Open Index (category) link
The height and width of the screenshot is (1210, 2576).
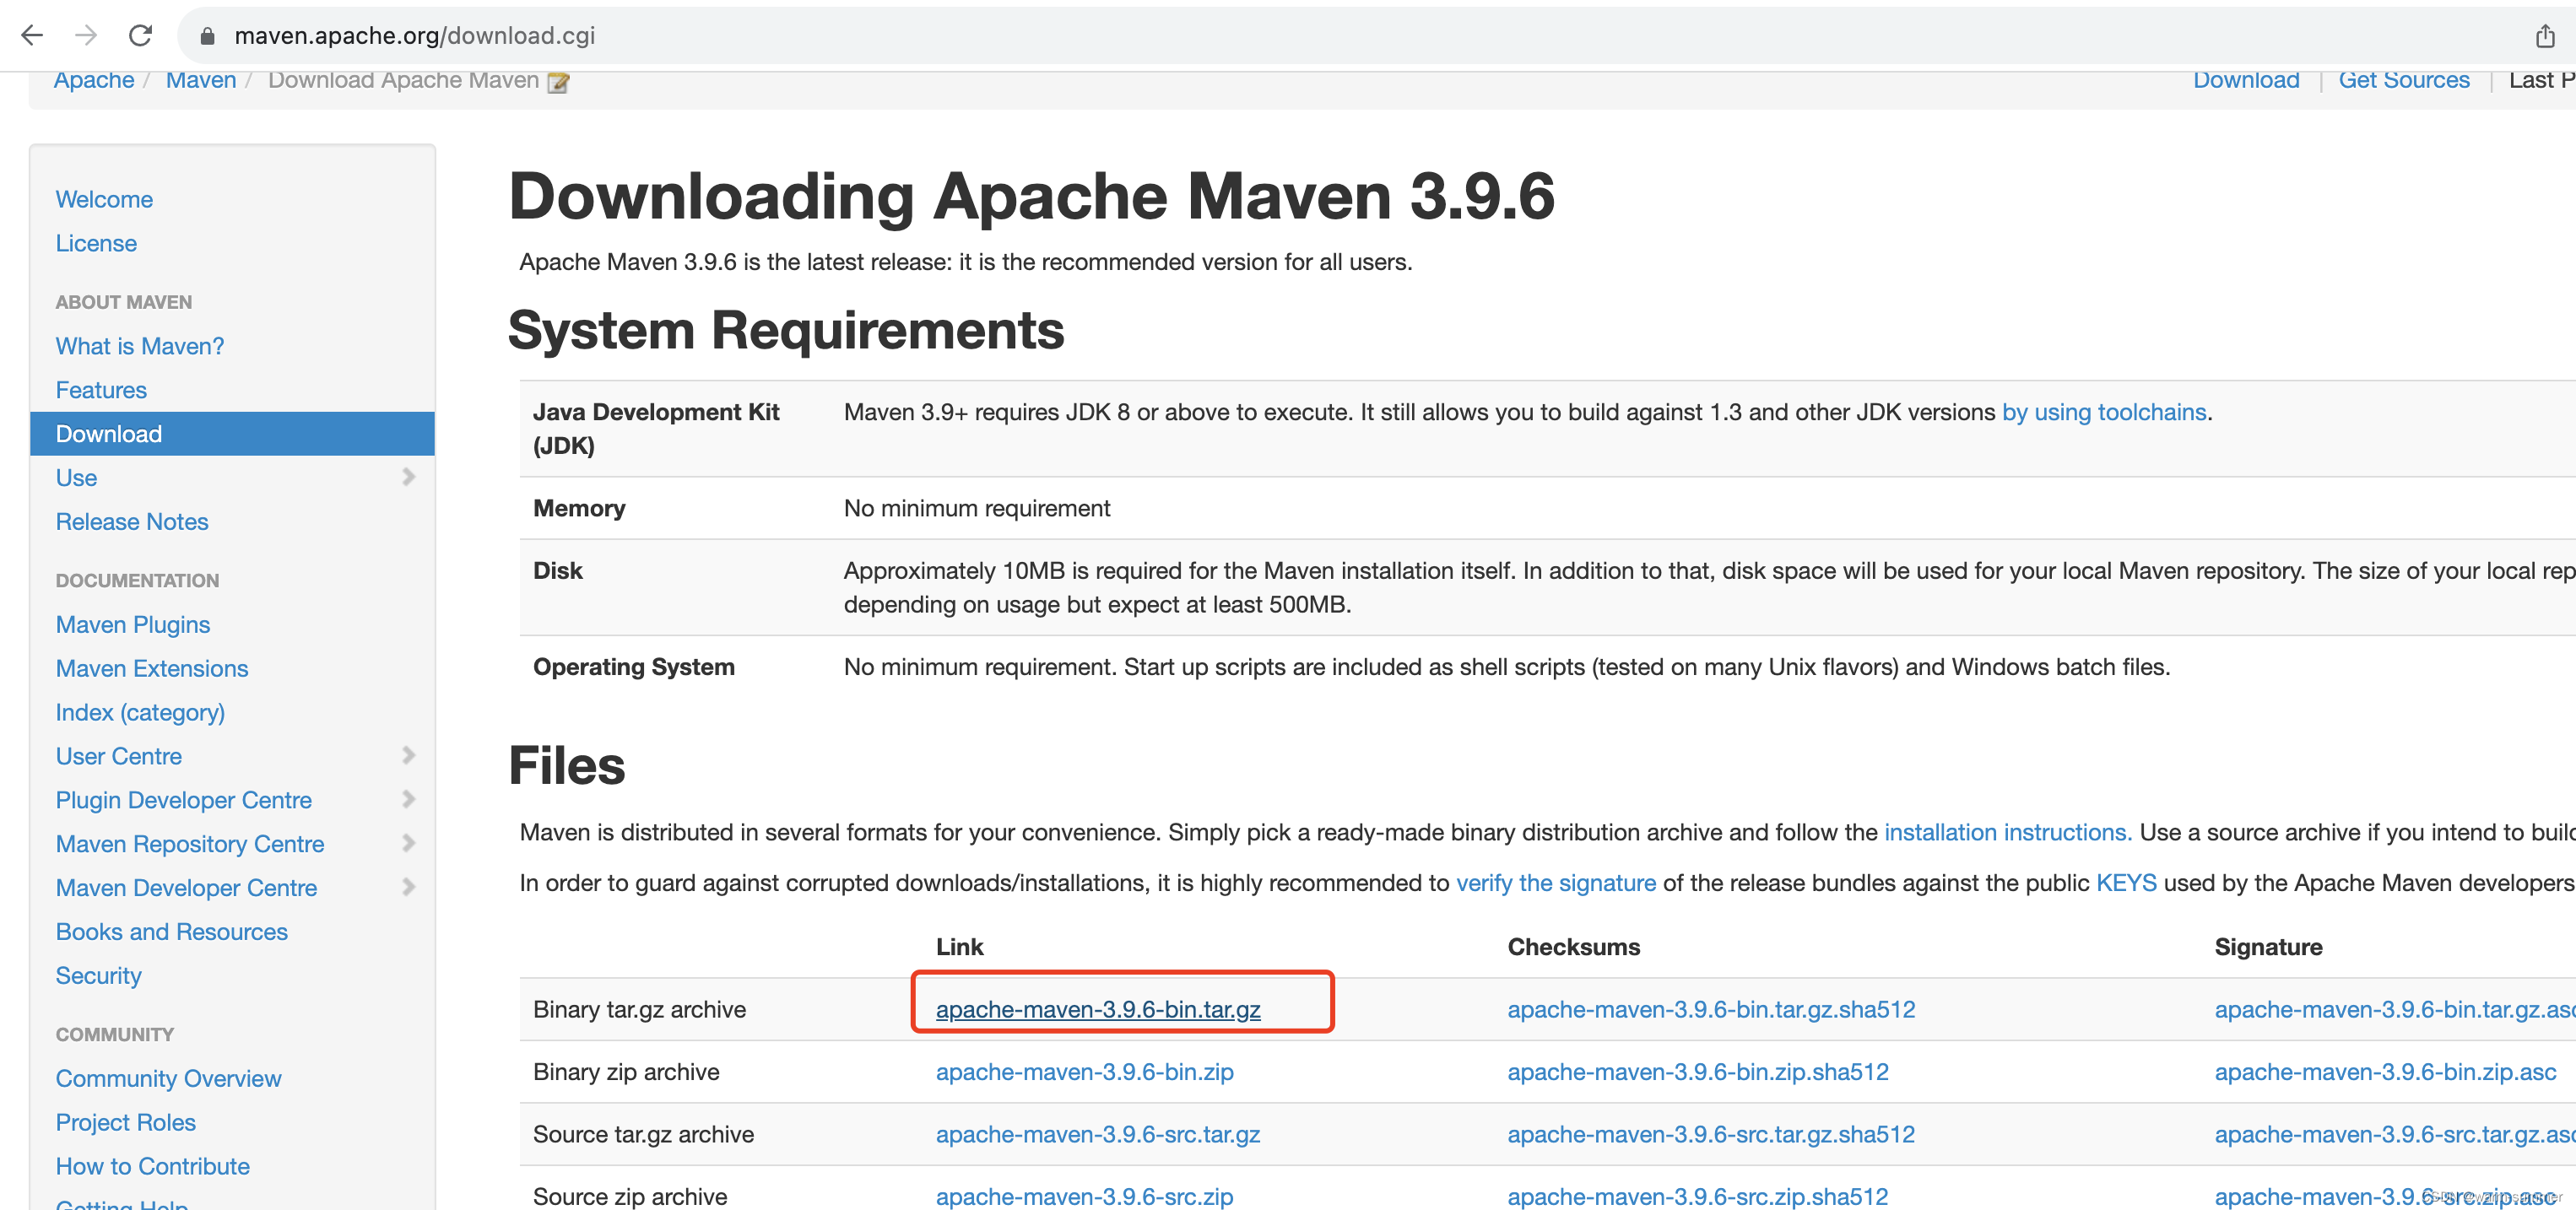click(x=140, y=712)
